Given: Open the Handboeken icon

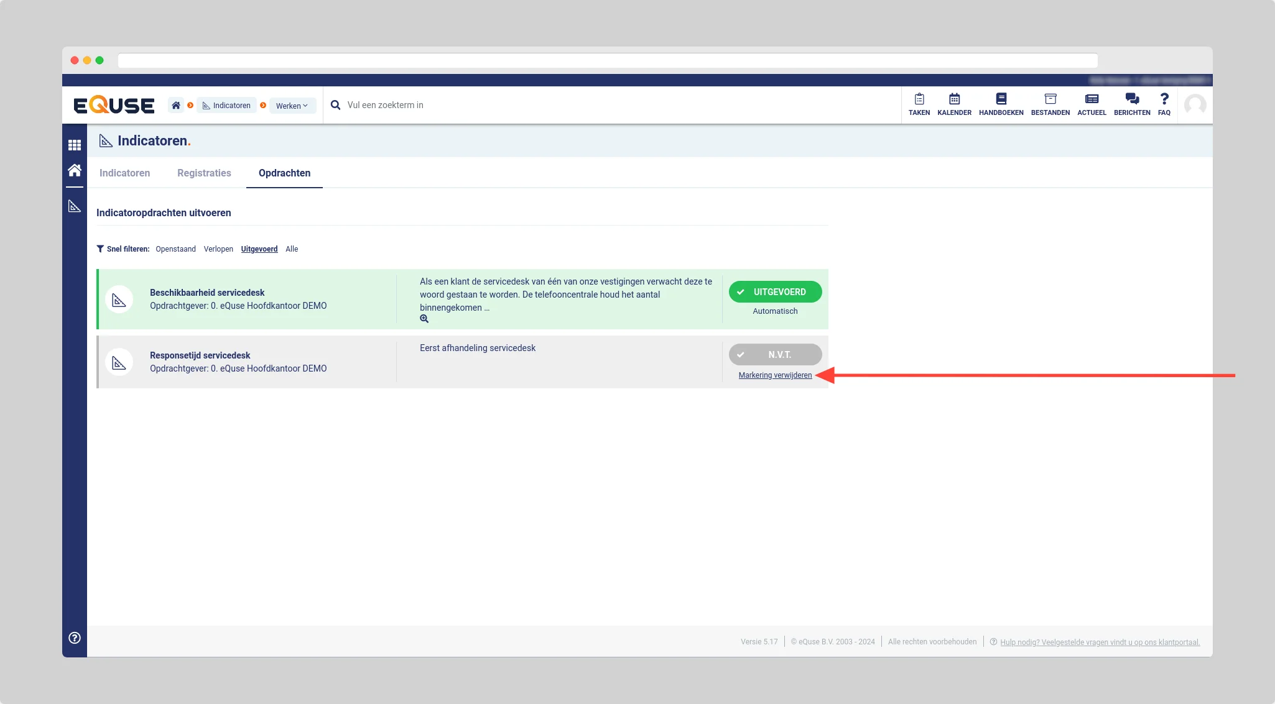Looking at the screenshot, I should (x=1001, y=104).
